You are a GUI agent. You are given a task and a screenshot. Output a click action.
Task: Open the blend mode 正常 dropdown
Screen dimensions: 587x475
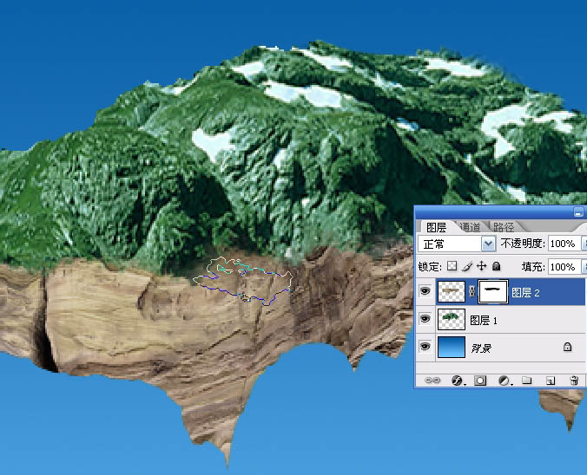[457, 244]
